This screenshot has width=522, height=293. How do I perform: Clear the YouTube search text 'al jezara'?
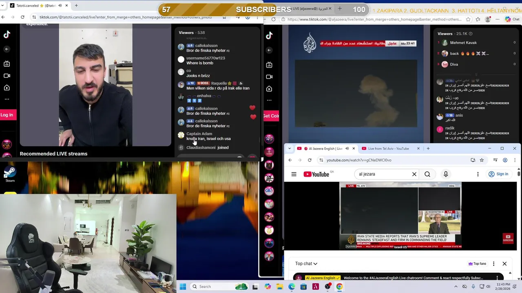(414, 174)
